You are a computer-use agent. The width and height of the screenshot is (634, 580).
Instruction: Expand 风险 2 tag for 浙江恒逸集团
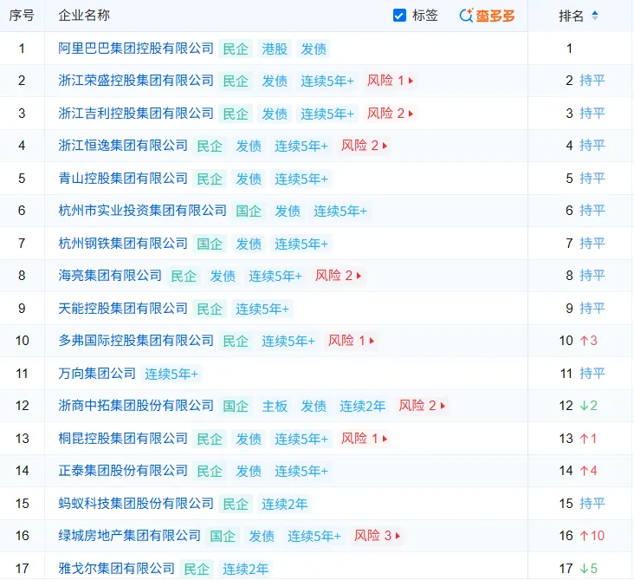pos(365,146)
